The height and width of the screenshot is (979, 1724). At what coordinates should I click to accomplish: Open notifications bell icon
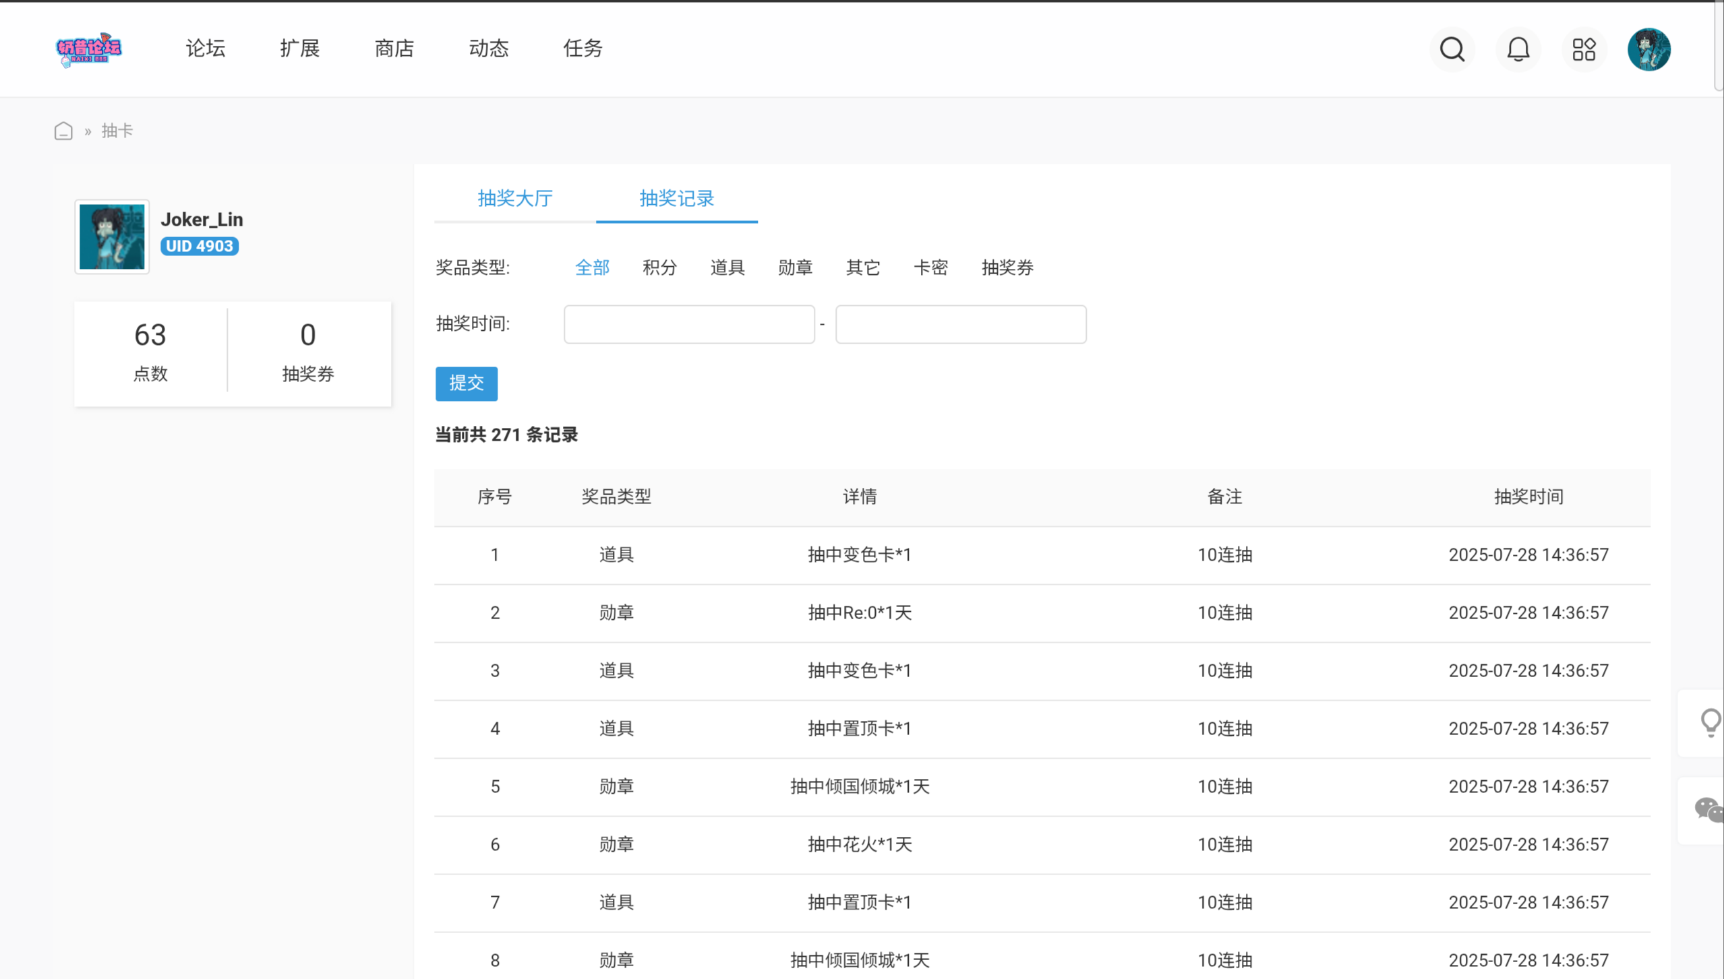[1518, 49]
